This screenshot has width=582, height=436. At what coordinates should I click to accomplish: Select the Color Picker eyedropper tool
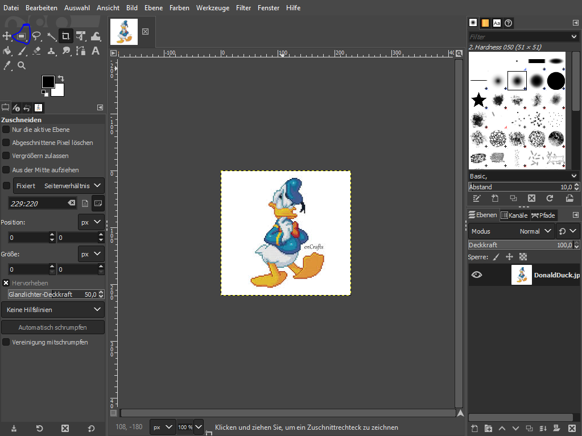7,65
